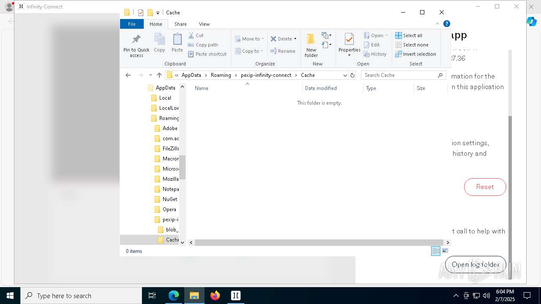Select the Mozilla folder in tree

pyautogui.click(x=167, y=179)
